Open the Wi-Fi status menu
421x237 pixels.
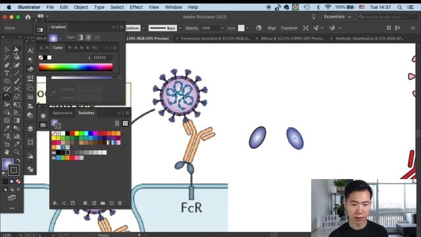click(328, 7)
